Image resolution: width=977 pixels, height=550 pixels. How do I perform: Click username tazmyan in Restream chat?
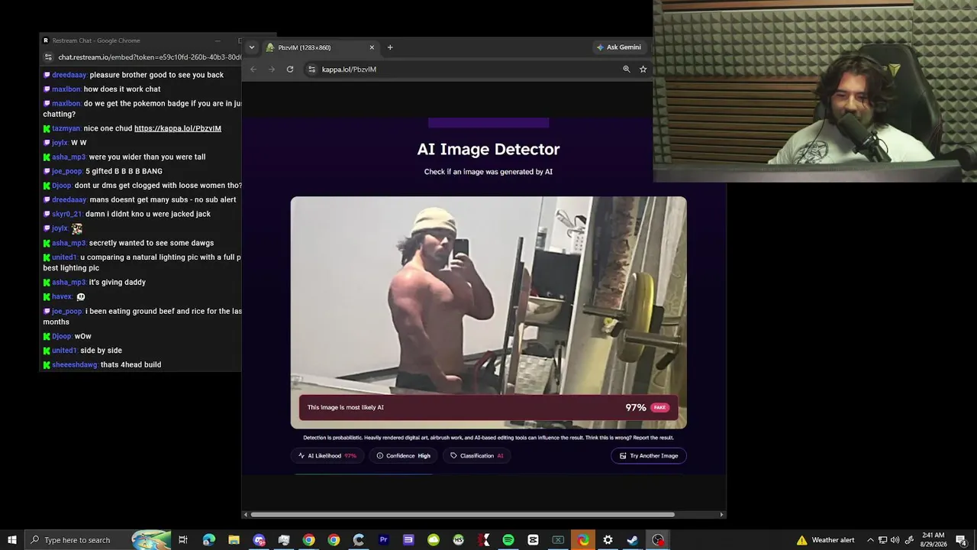tap(66, 128)
